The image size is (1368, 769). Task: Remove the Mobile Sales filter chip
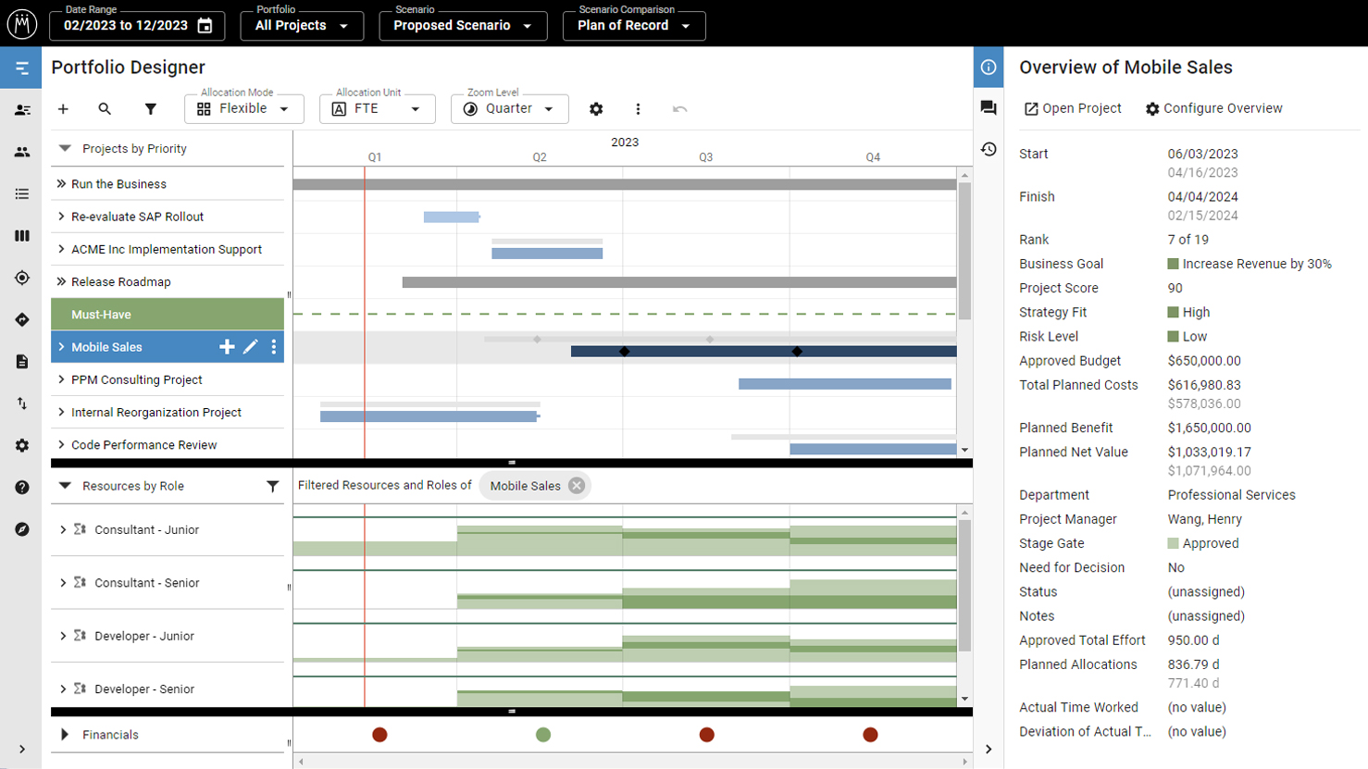tap(577, 486)
